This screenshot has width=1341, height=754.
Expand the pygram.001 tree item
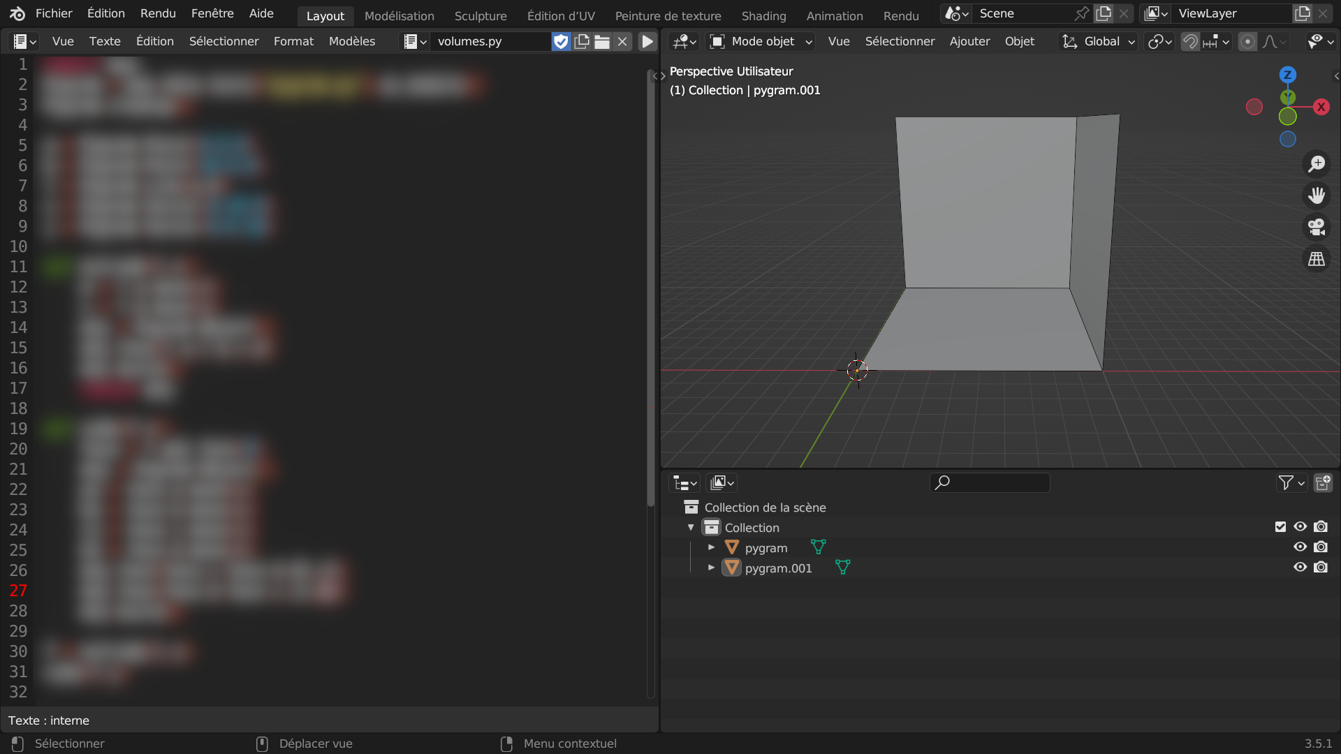(x=711, y=568)
